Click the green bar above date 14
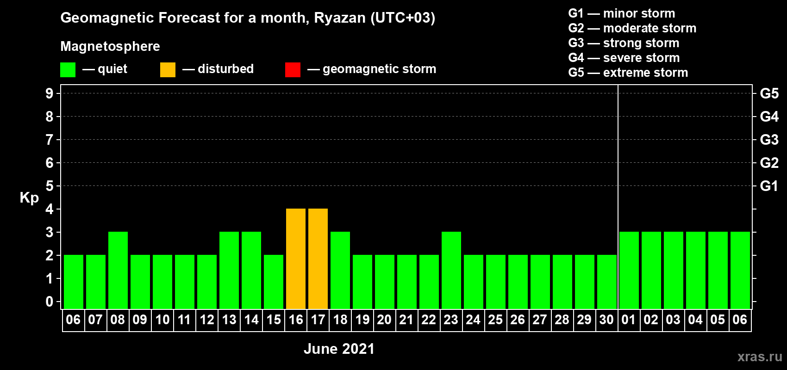 (251, 270)
